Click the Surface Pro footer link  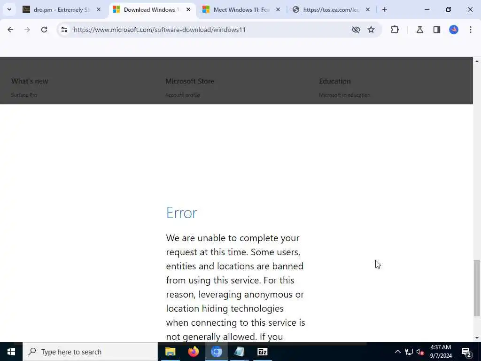pos(24,95)
